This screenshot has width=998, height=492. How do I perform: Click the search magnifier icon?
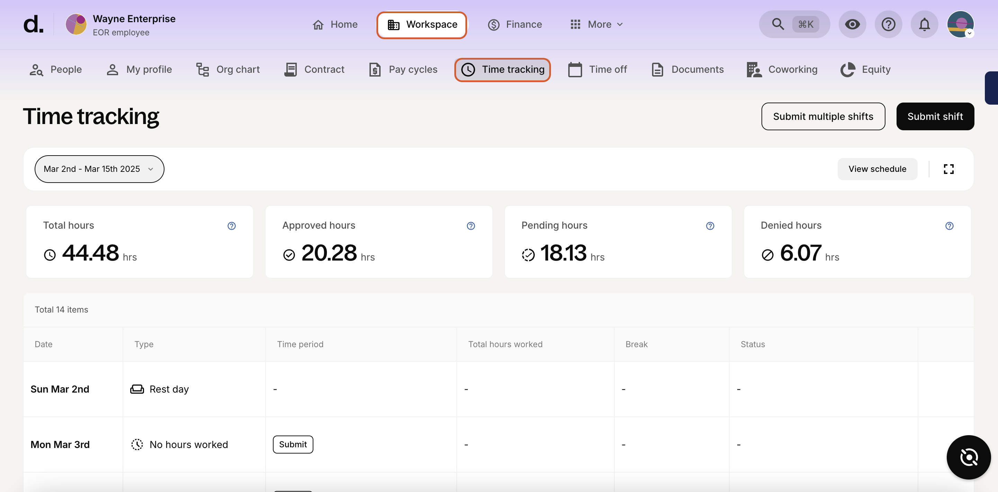(777, 24)
